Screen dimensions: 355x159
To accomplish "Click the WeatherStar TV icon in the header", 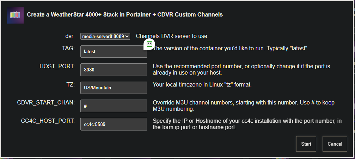I will [15, 15].
